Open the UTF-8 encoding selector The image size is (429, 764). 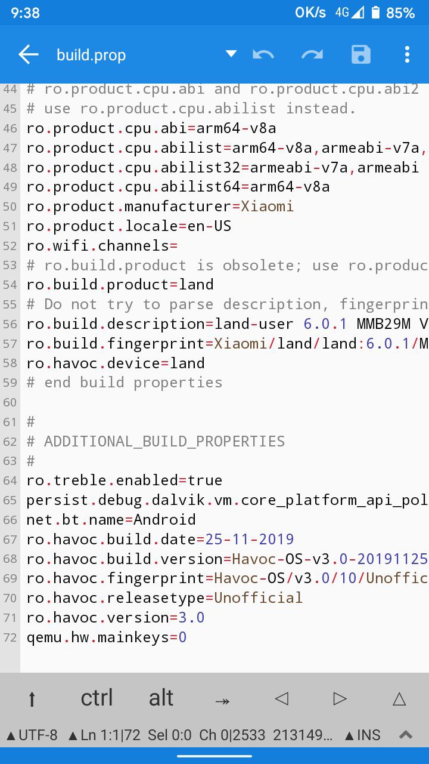click(32, 735)
